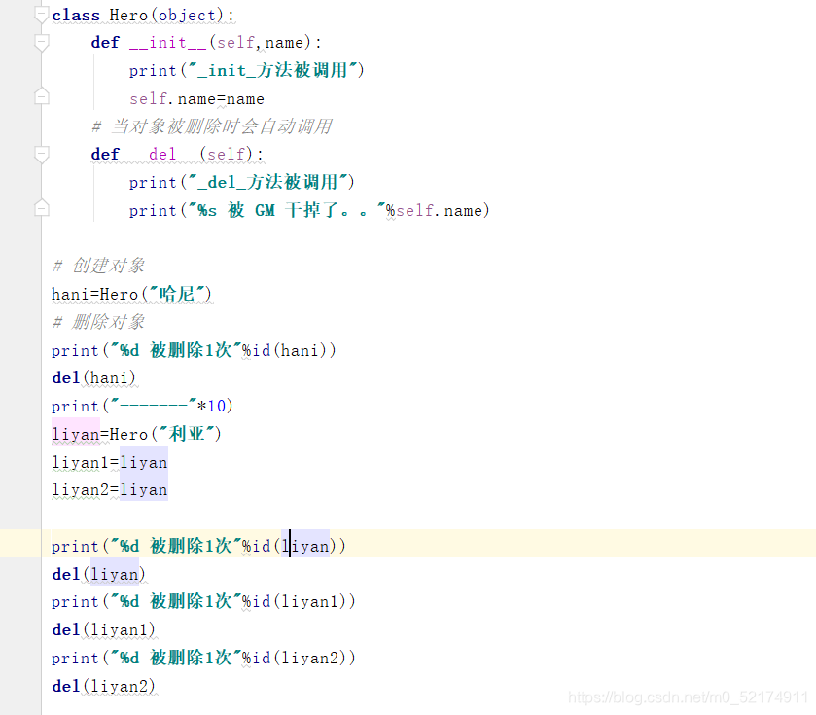Click the 'del(liyan2)' line
The height and width of the screenshot is (715, 816).
[x=104, y=687]
